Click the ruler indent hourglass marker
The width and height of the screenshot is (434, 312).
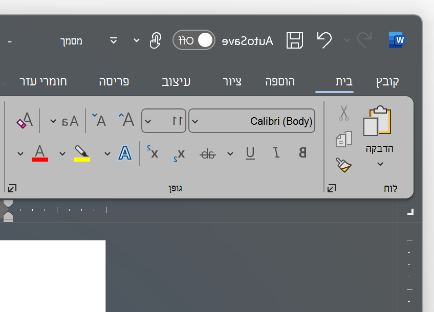click(x=8, y=211)
